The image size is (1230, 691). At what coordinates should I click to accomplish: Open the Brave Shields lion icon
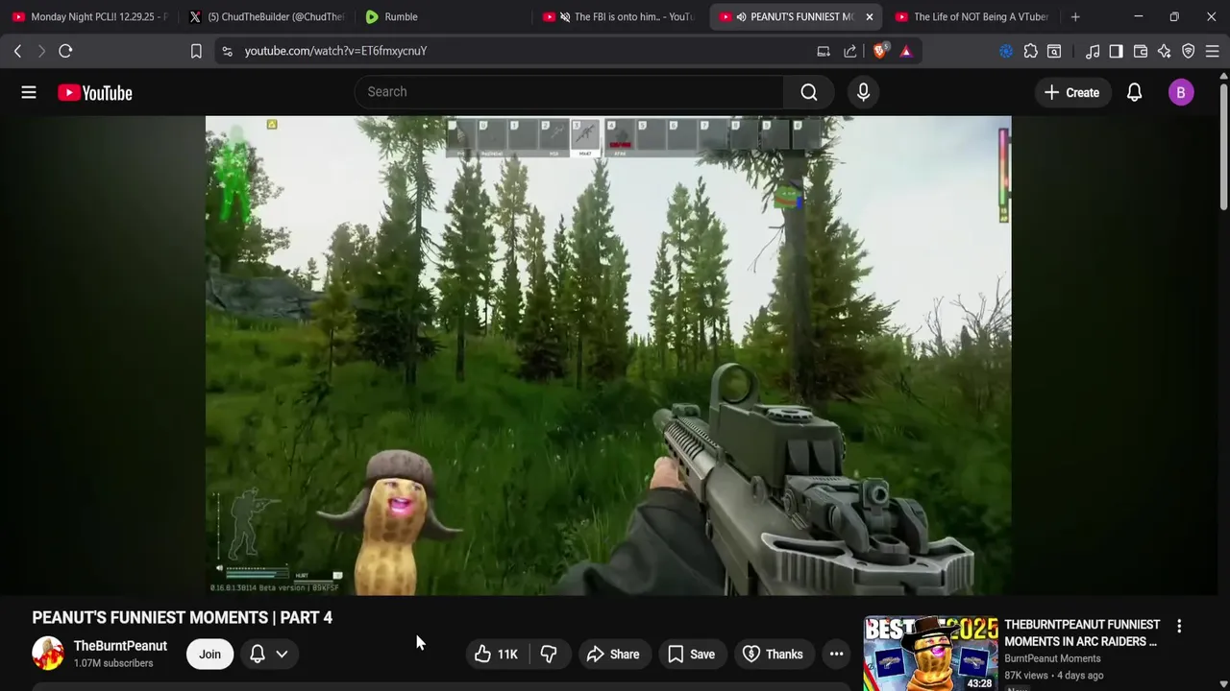pyautogui.click(x=879, y=51)
